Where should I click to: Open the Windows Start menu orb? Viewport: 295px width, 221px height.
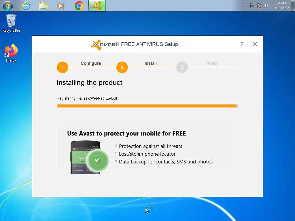pyautogui.click(x=8, y=6)
